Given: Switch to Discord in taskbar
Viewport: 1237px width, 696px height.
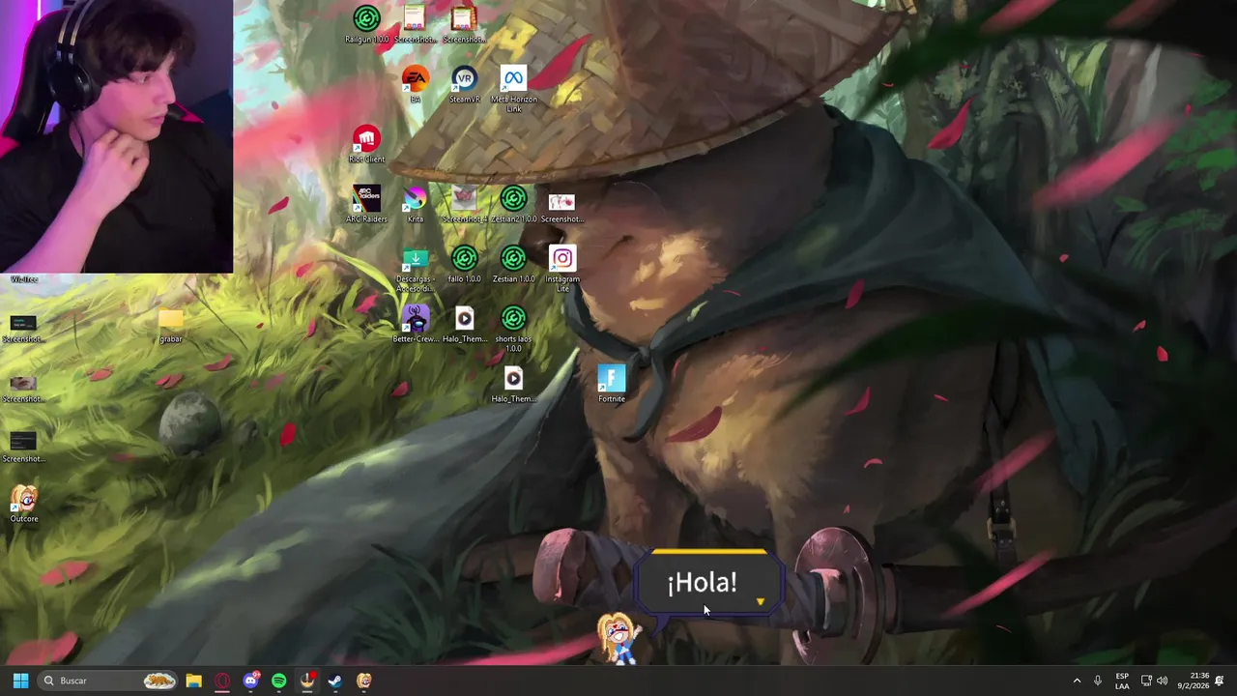Looking at the screenshot, I should (x=251, y=681).
